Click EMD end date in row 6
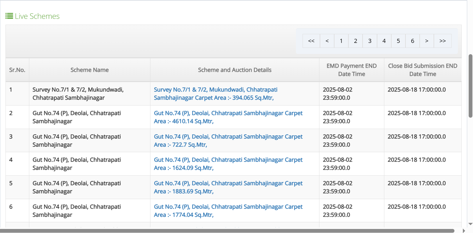This screenshot has height=233, width=473. click(x=352, y=211)
